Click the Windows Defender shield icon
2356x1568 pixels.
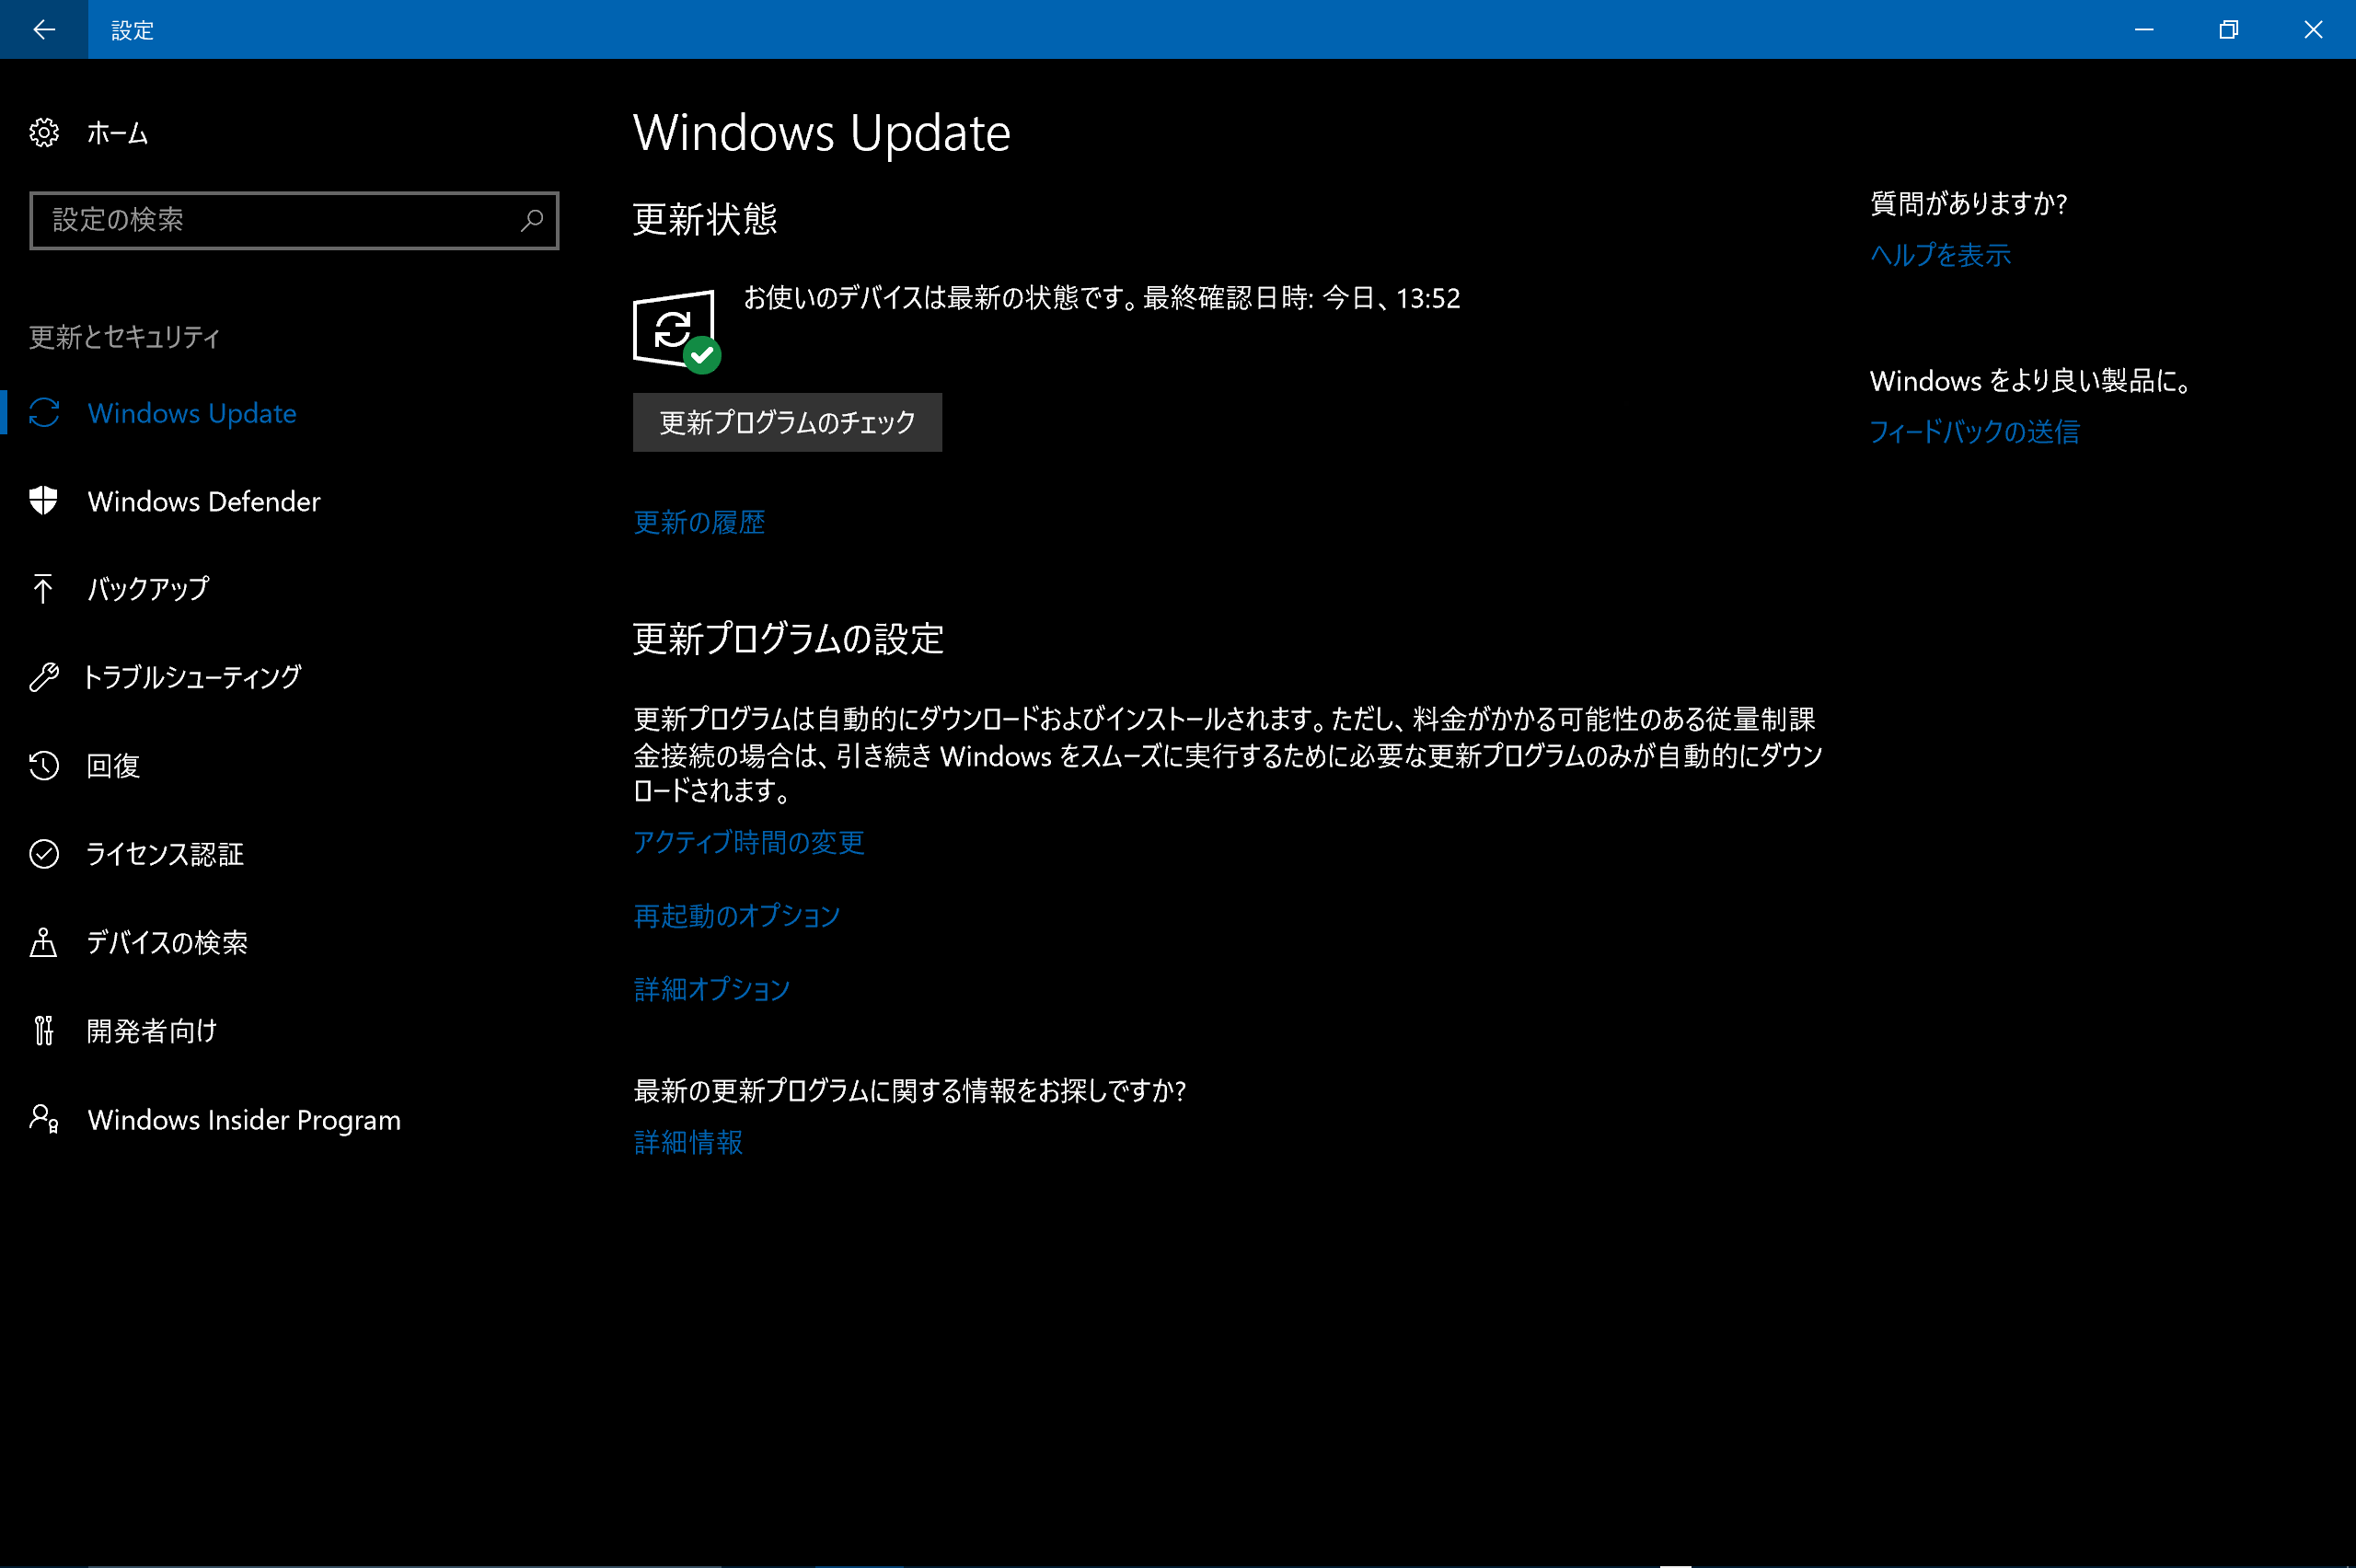[x=44, y=501]
